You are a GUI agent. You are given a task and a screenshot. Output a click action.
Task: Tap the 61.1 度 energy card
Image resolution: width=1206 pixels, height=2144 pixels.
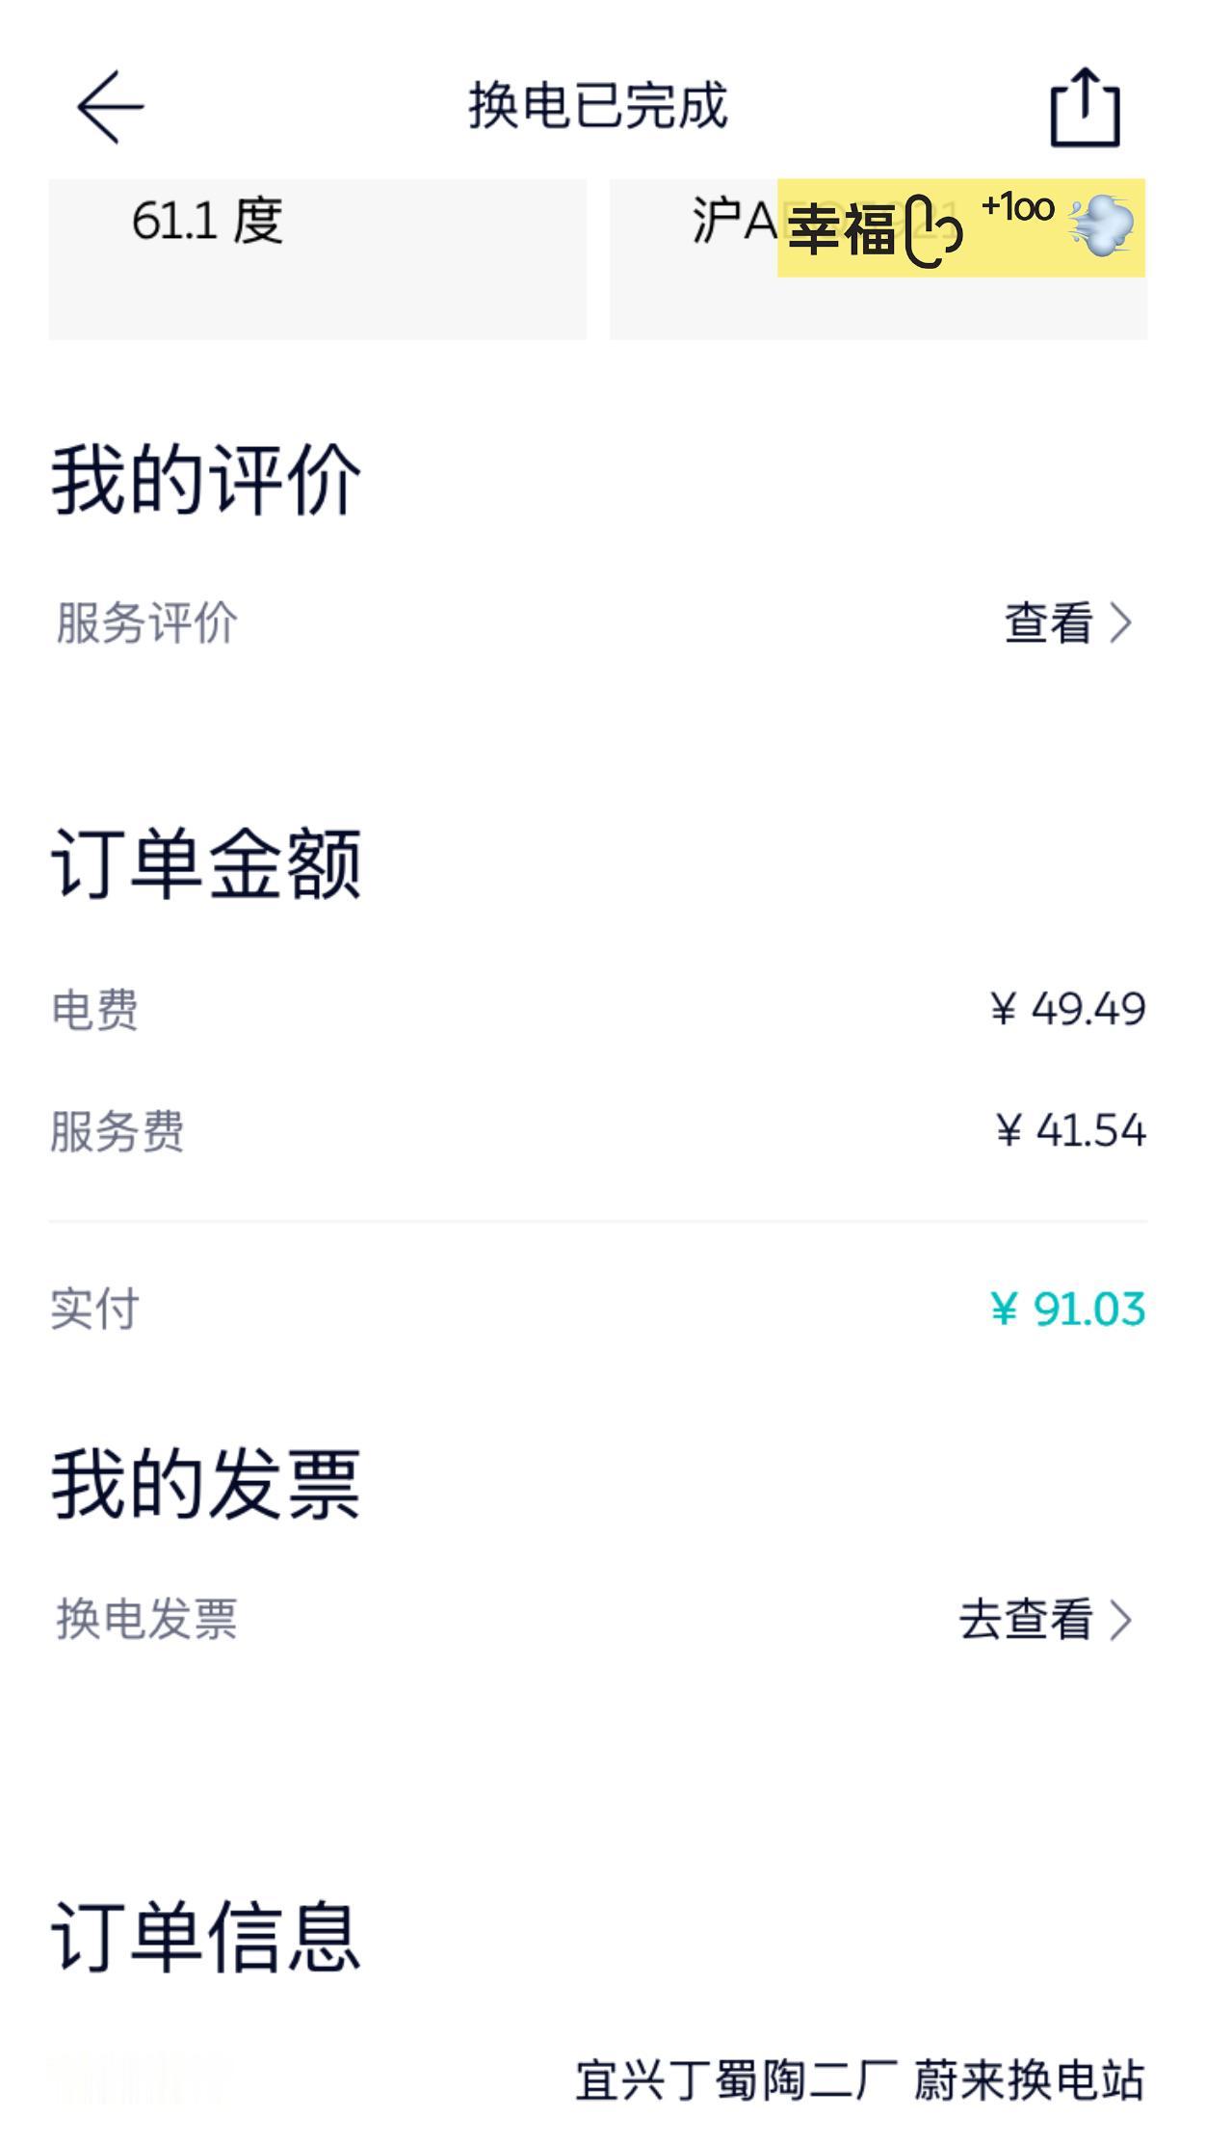coord(318,258)
